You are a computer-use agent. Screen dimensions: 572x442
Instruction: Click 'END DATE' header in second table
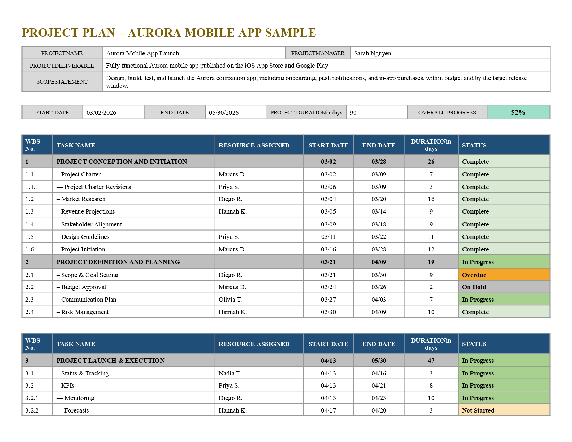click(379, 344)
